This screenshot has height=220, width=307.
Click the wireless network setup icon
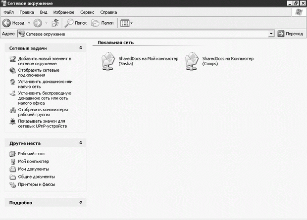click(13, 93)
